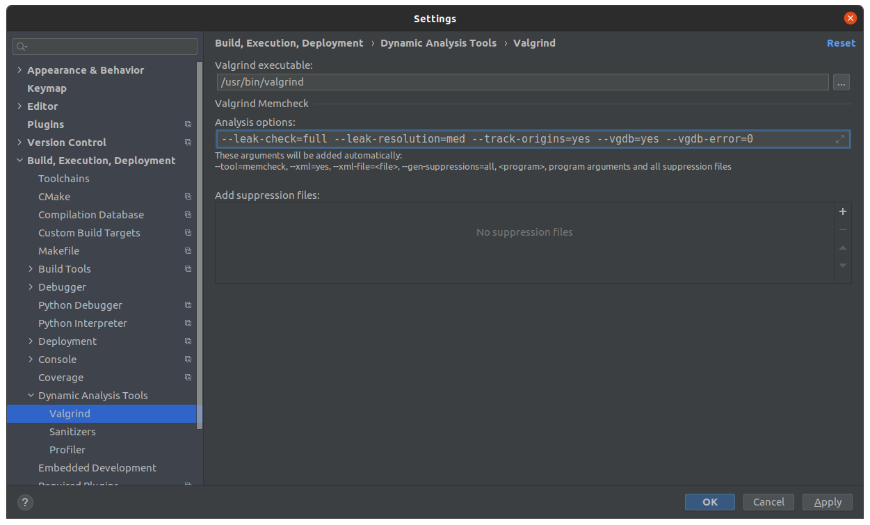Move suppression file down arrow

tap(843, 266)
